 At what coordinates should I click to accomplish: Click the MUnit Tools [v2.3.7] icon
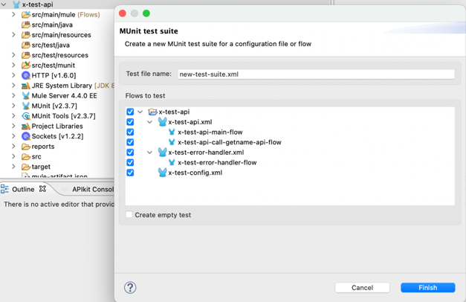[26, 116]
